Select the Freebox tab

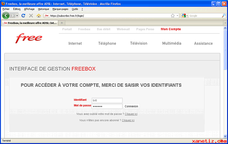(30, 23)
